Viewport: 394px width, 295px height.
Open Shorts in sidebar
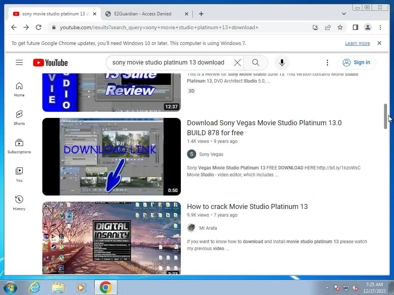19,118
